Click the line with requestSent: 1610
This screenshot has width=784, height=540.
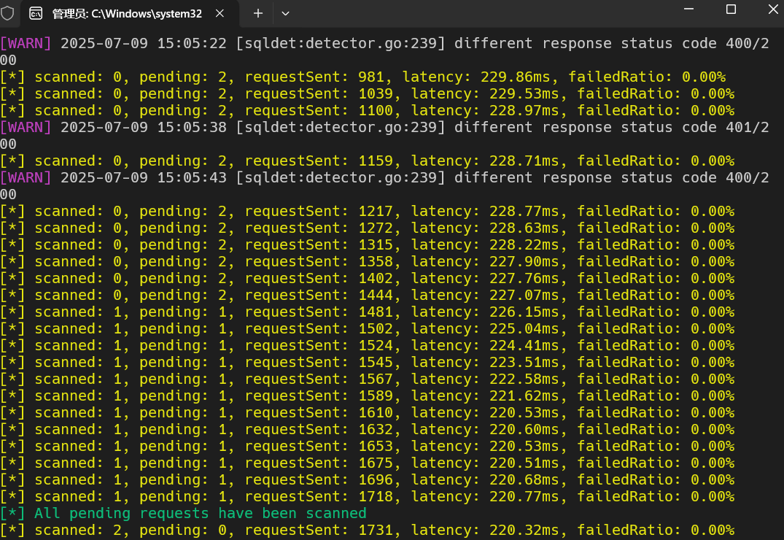coord(368,412)
